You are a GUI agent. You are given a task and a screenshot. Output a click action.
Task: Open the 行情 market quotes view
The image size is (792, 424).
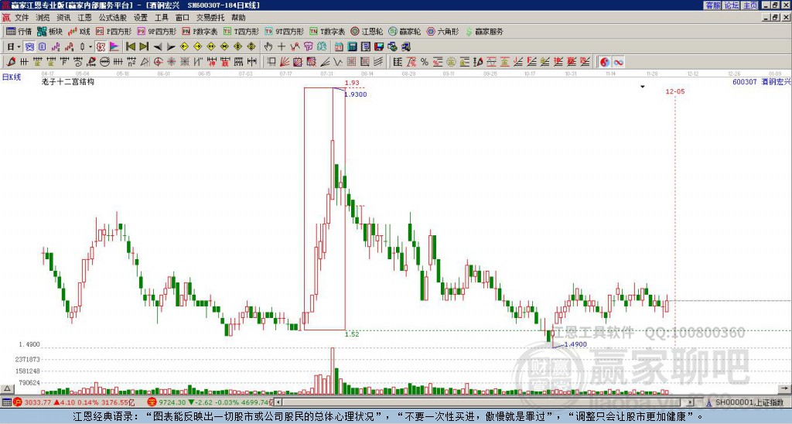click(x=19, y=31)
